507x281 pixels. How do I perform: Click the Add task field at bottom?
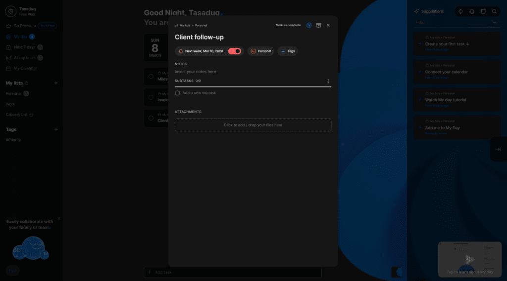pyautogui.click(x=233, y=272)
